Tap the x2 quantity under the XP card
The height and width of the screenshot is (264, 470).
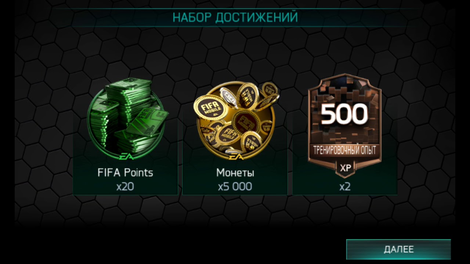pyautogui.click(x=345, y=187)
